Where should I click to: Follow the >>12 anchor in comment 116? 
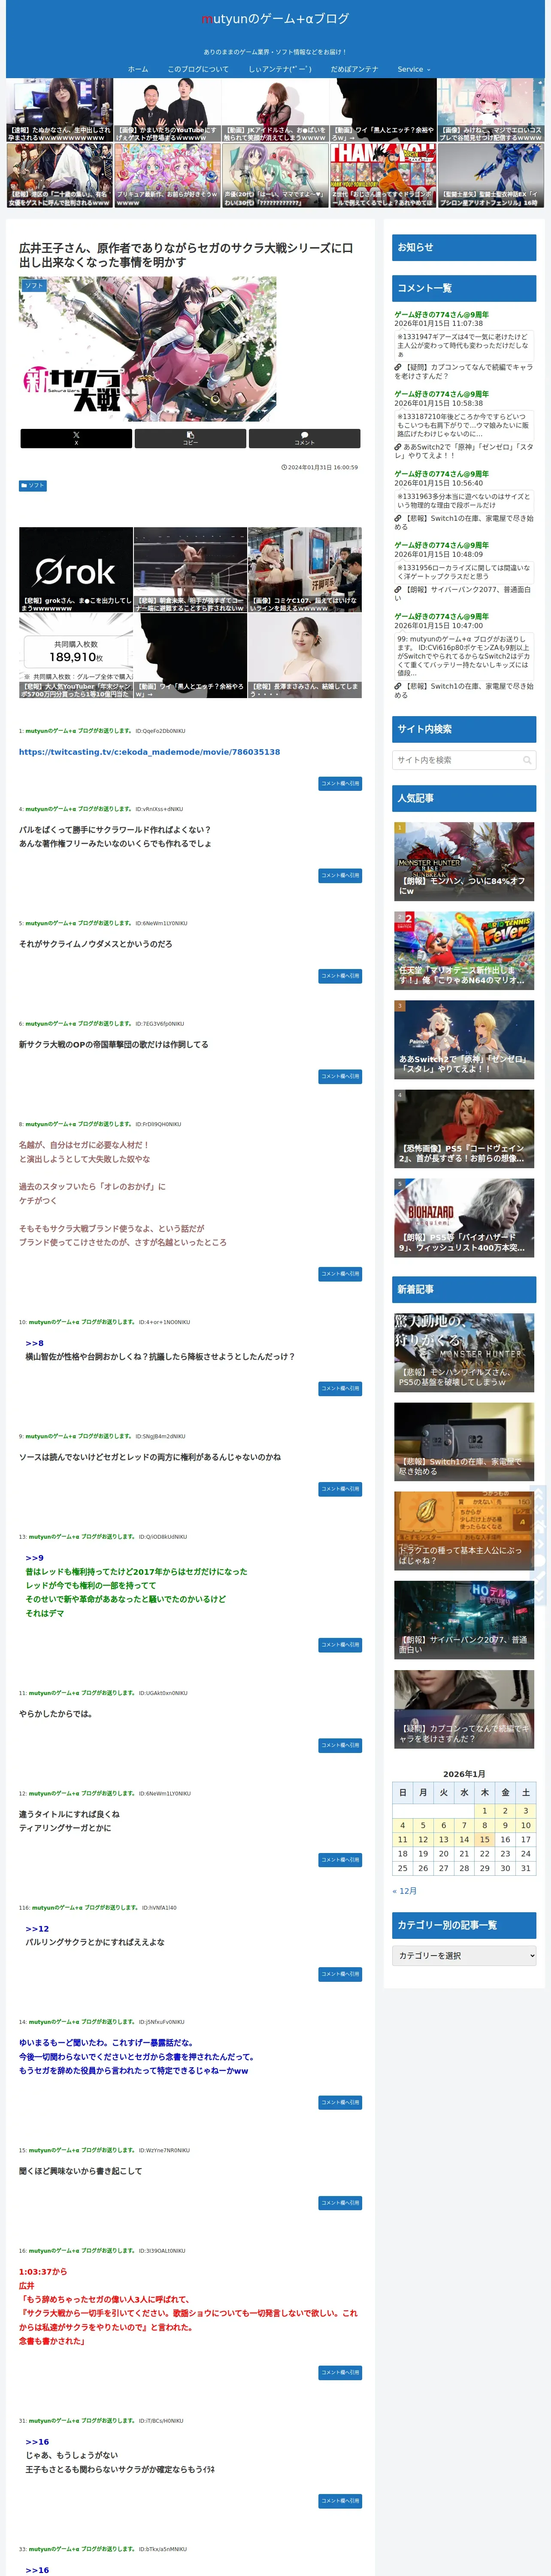(37, 1929)
